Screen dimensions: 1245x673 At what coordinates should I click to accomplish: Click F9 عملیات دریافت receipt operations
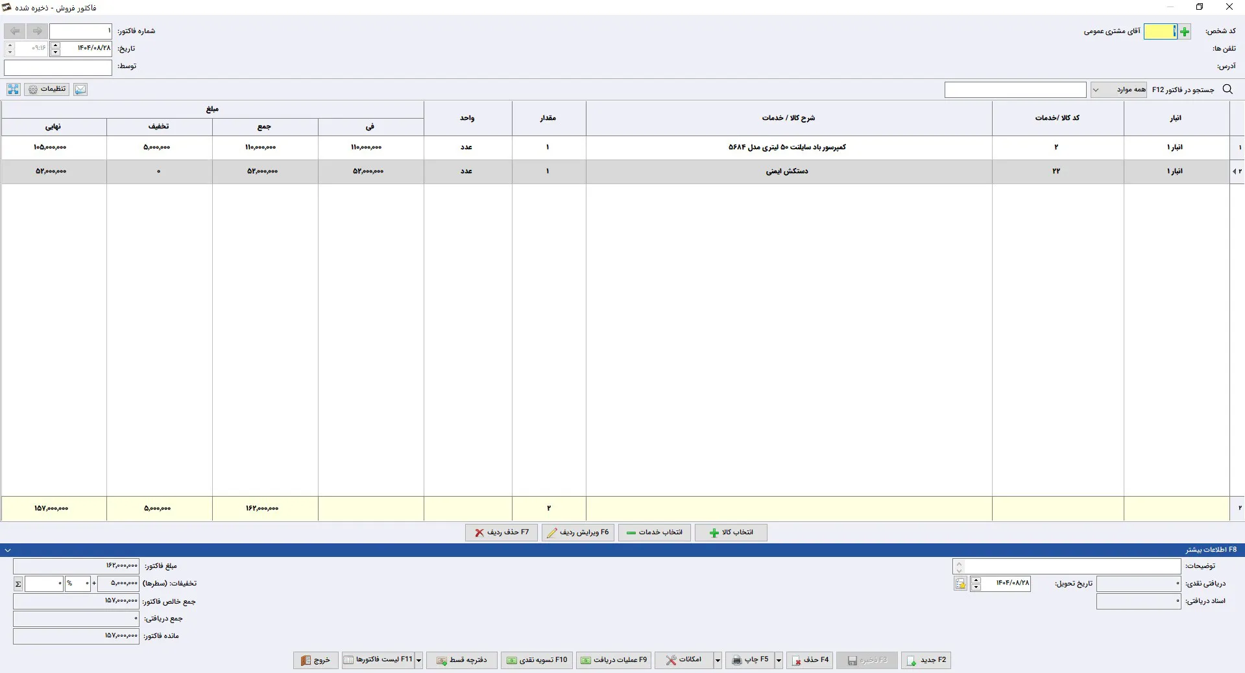click(614, 660)
